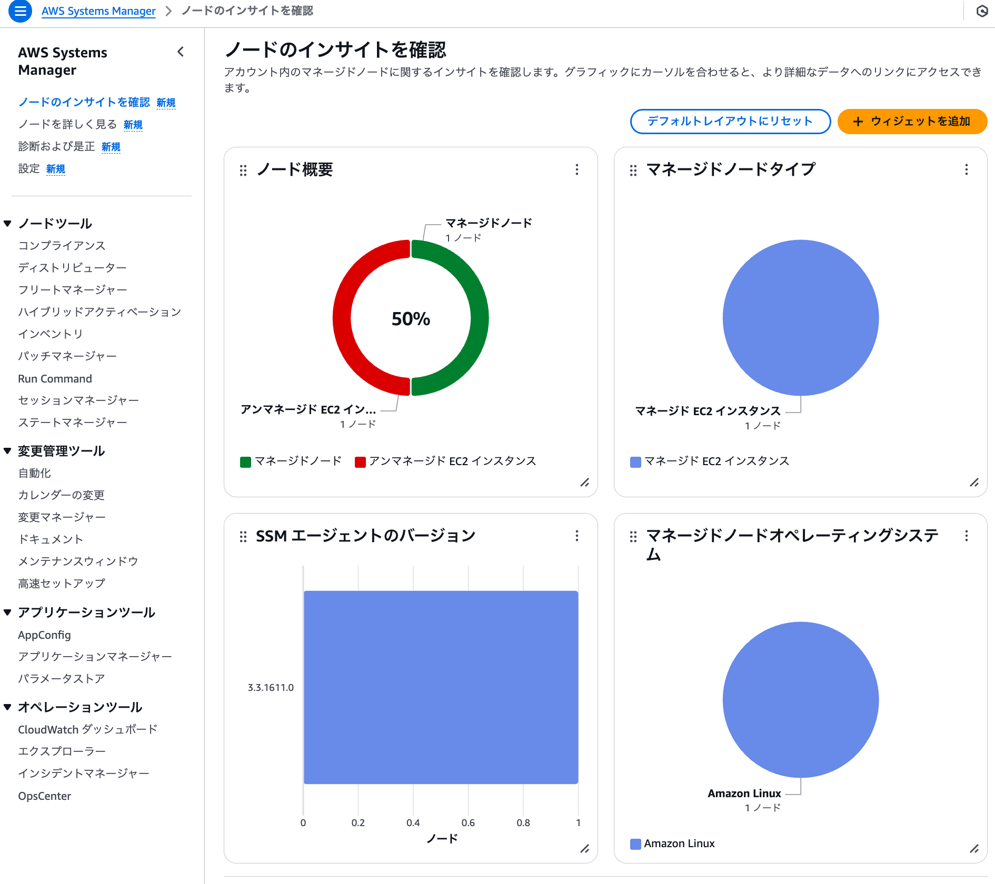Click ウィジェットを追加 button
The height and width of the screenshot is (884, 995).
pyautogui.click(x=912, y=122)
